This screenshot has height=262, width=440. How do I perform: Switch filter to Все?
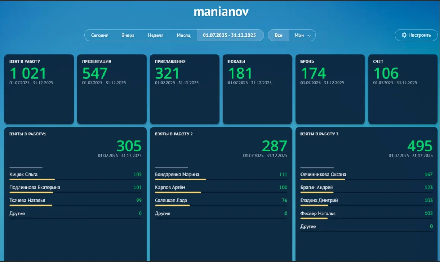point(278,35)
